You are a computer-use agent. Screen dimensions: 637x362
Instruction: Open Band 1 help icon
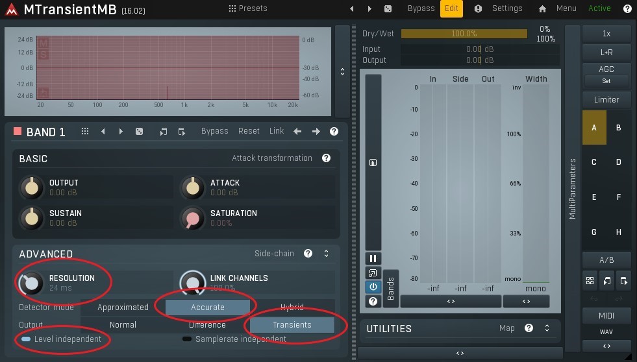[334, 131]
